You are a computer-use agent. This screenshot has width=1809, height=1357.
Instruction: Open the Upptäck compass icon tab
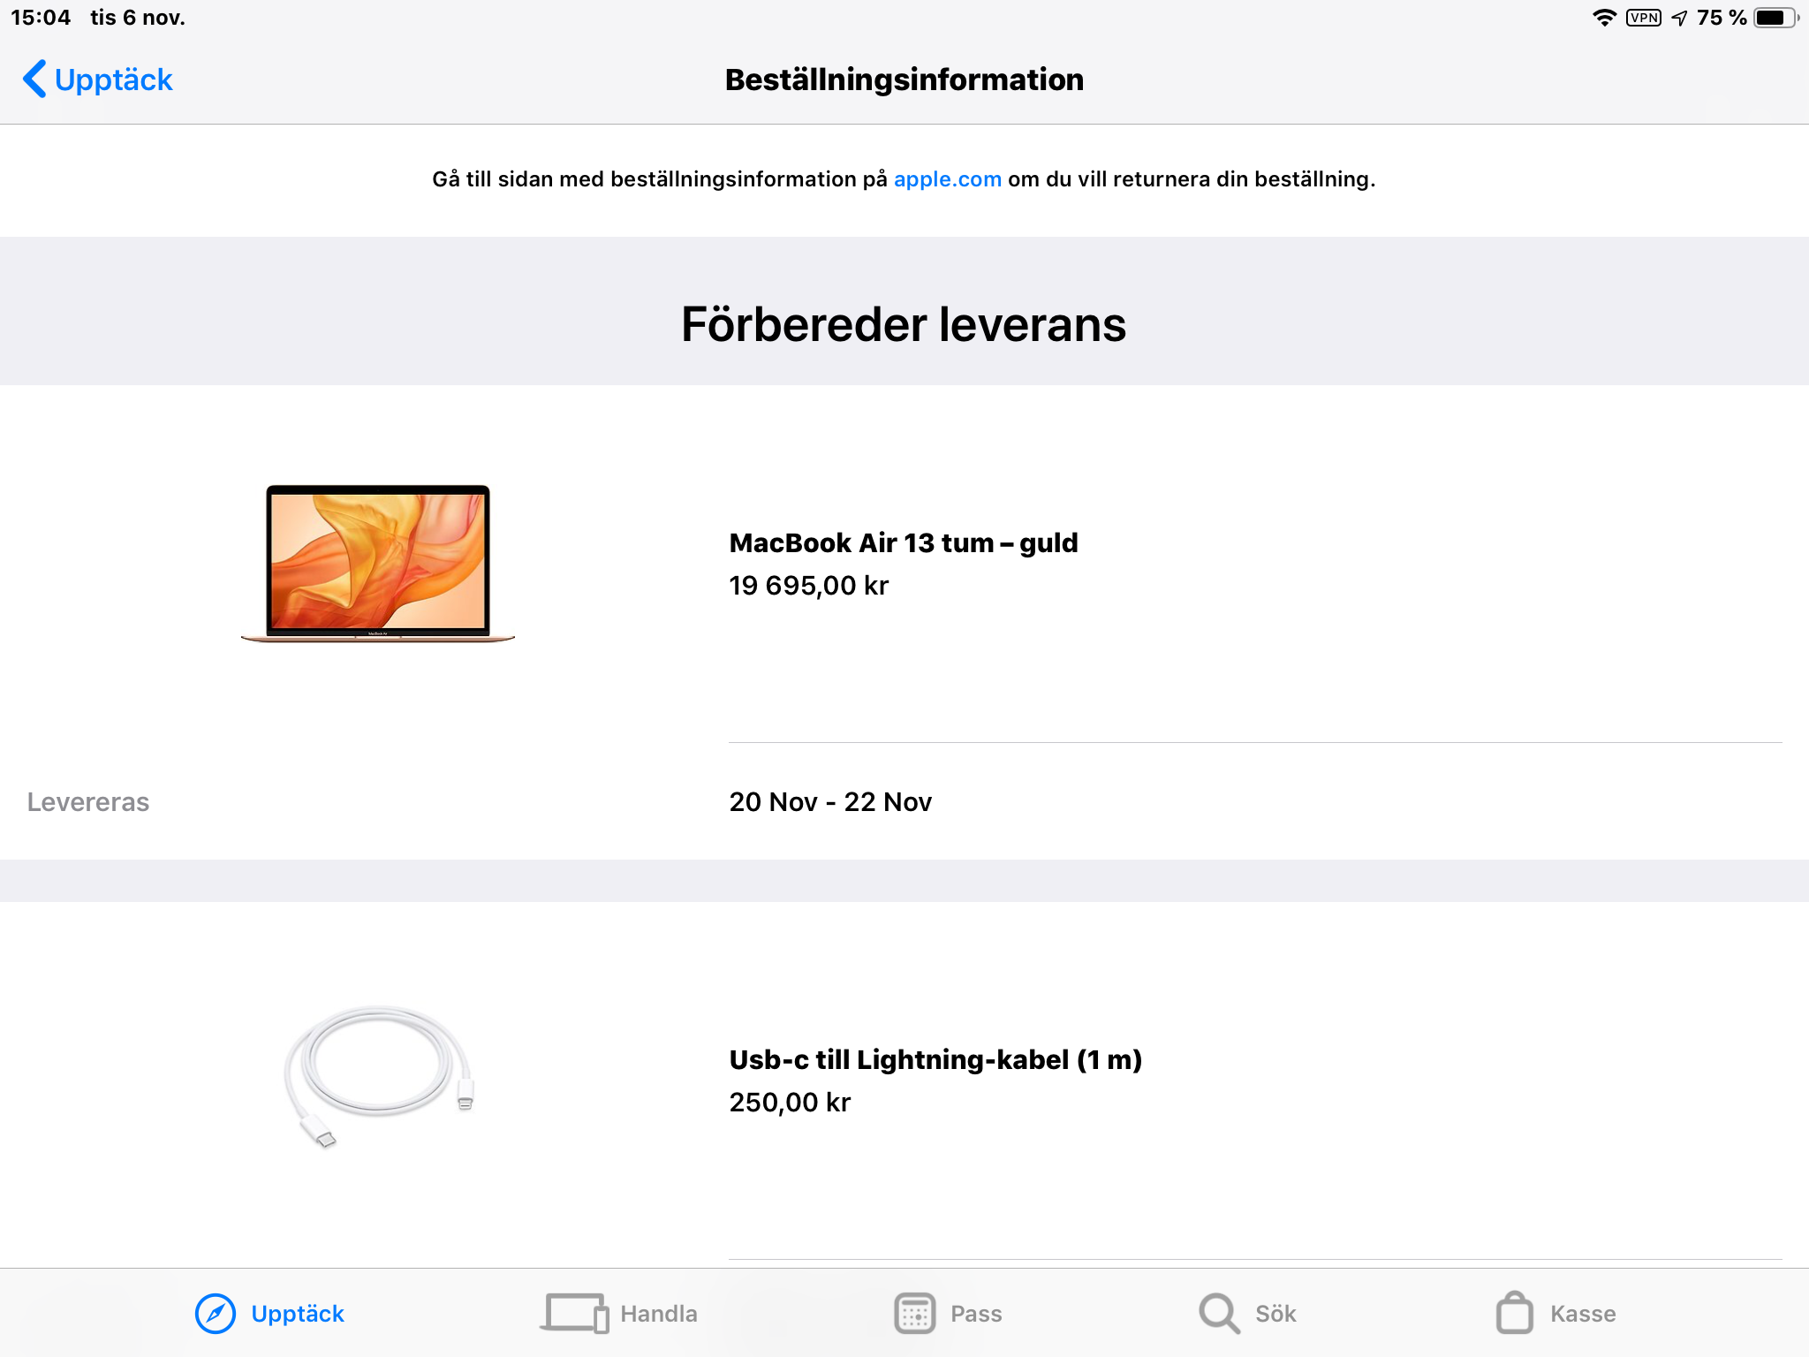[x=216, y=1314]
